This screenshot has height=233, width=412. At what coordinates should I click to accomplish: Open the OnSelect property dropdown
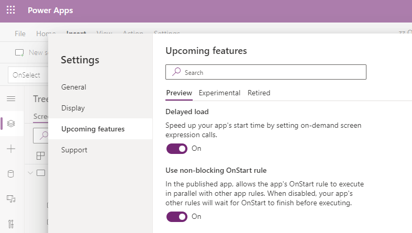click(28, 75)
